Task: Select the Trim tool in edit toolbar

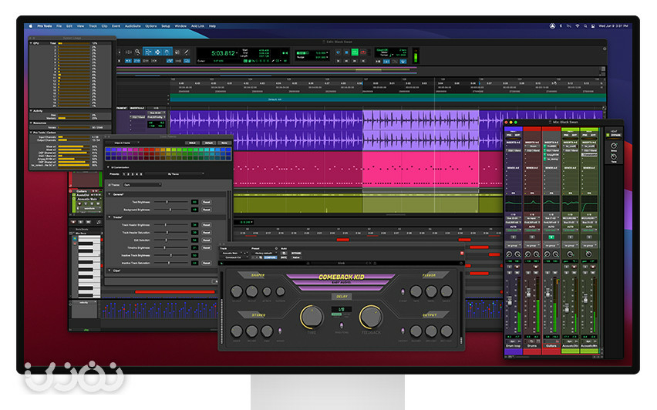Action: click(148, 52)
